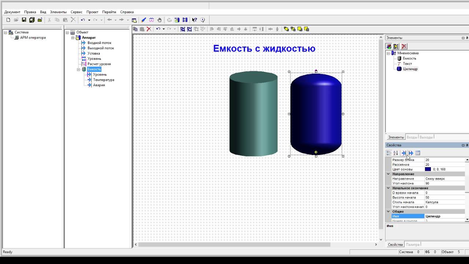Open the Сервис menu

tap(77, 12)
